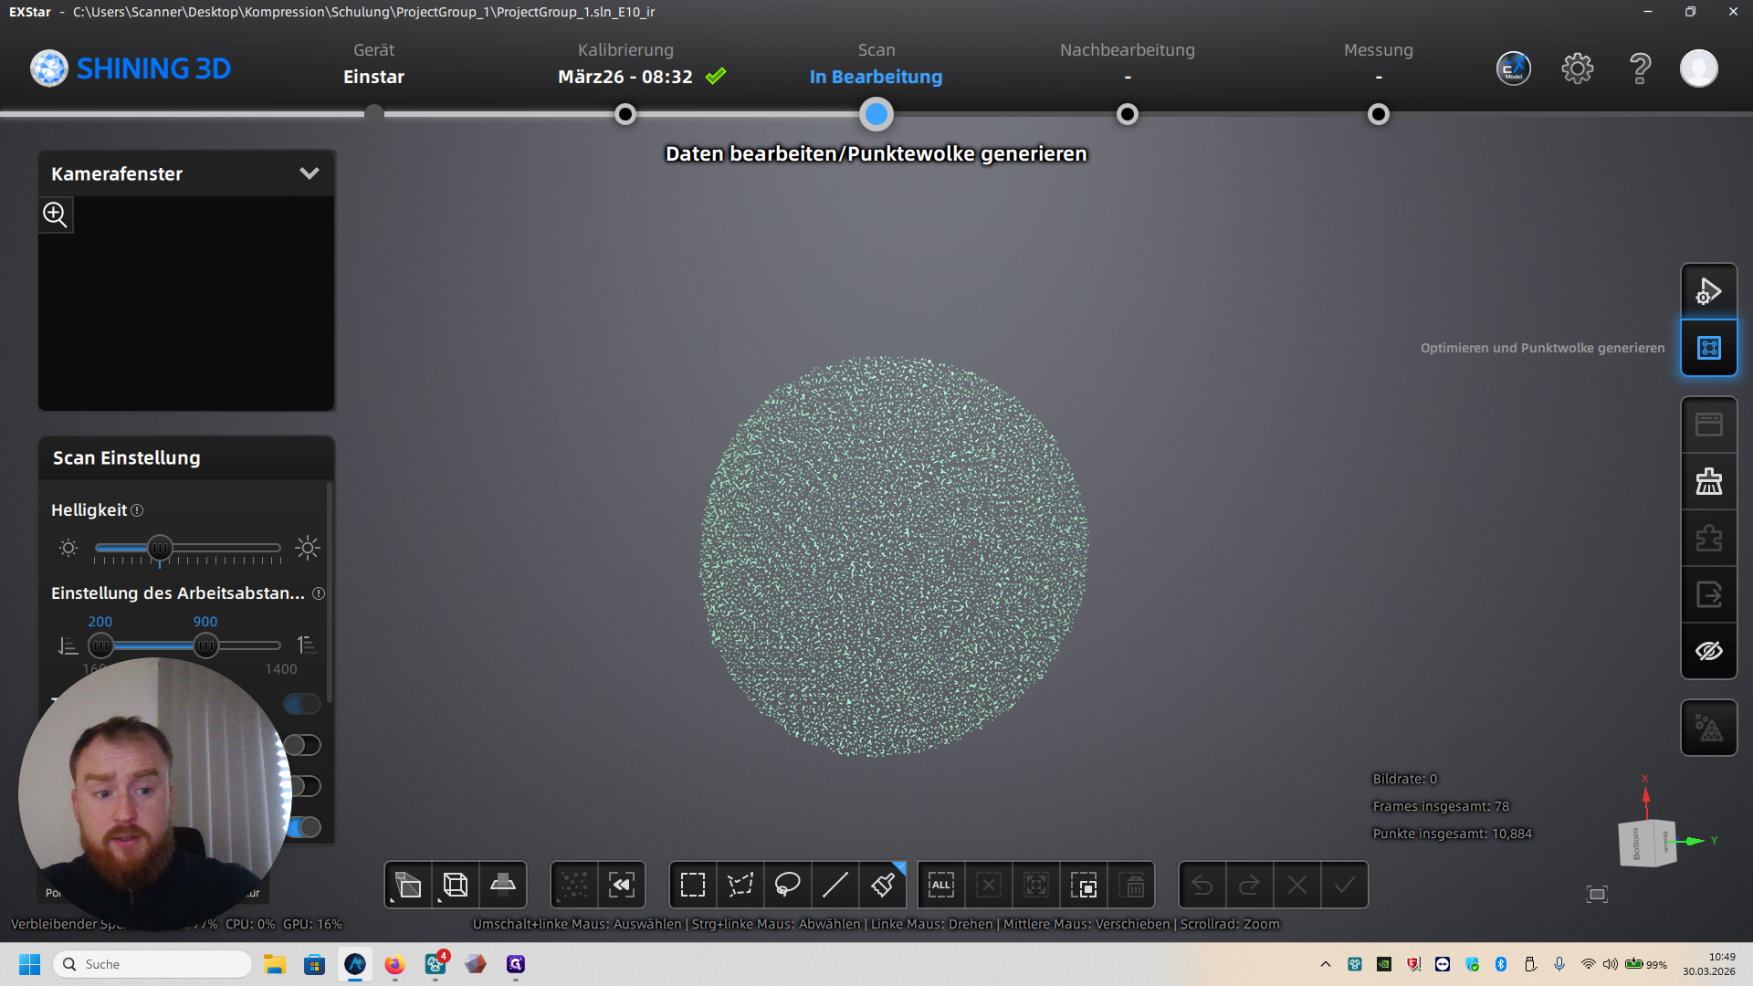Select the rectangle selection tool
The width and height of the screenshot is (1753, 986).
[x=693, y=885]
